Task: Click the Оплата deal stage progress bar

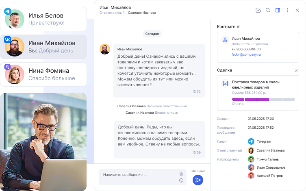Action: [x=263, y=99]
